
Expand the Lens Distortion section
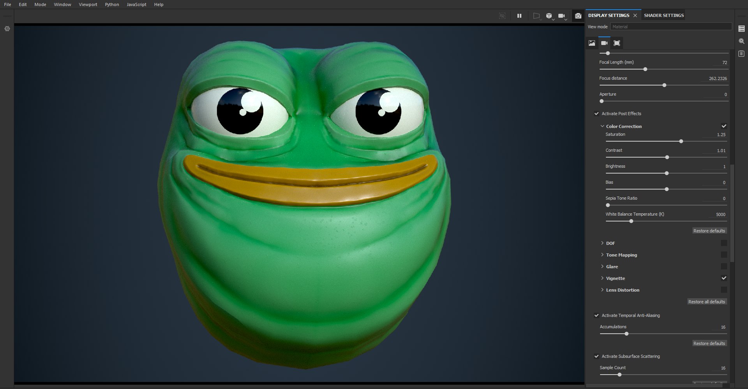pos(602,290)
